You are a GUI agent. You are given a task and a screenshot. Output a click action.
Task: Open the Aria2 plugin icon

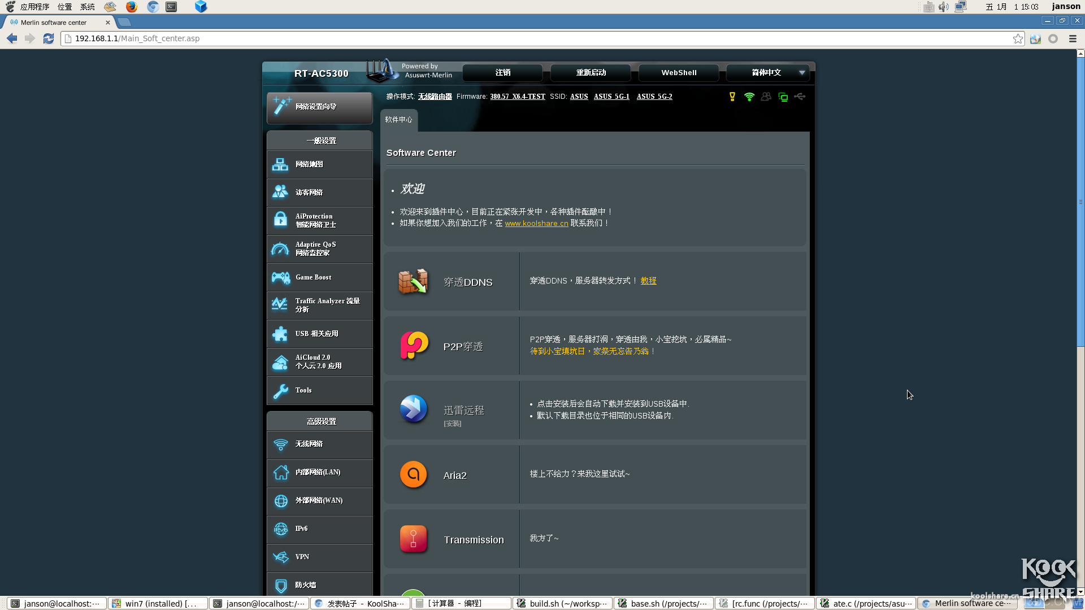[413, 474]
